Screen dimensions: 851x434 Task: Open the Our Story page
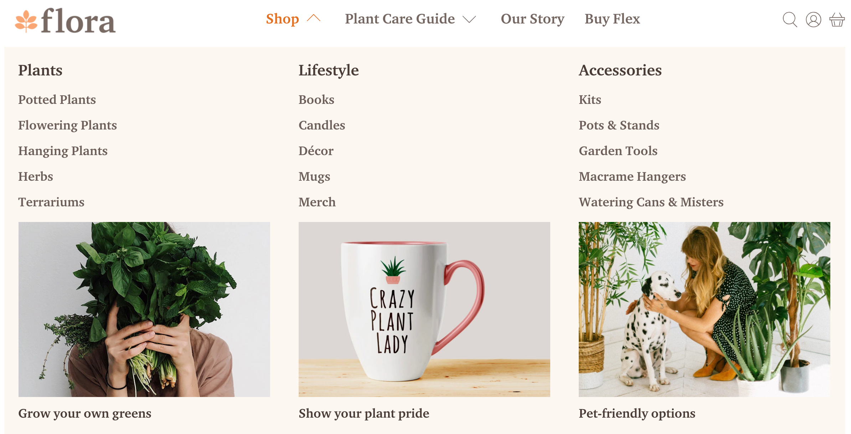(532, 19)
